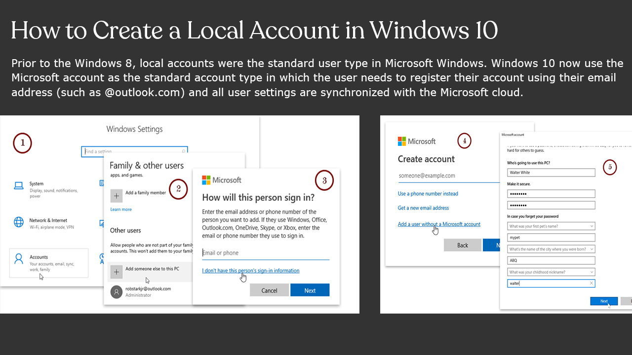Viewport: 632px width, 355px height.
Task: Click Add a user without a Microsoft account
Action: (x=439, y=224)
